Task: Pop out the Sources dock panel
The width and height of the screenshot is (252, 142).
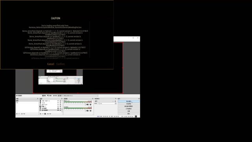Action: pyautogui.click(x=62, y=99)
